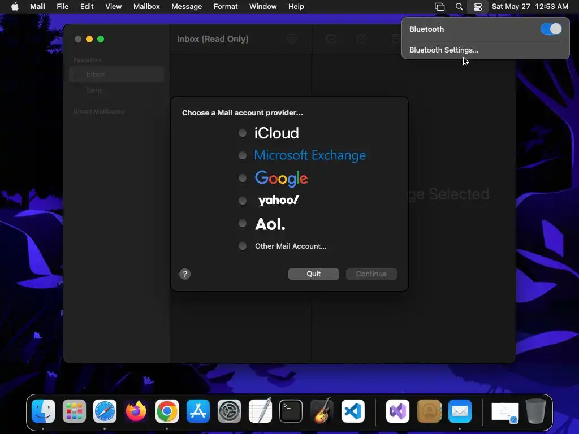The image size is (579, 434).
Task: Choose Other Mail Account option
Action: [x=242, y=246]
